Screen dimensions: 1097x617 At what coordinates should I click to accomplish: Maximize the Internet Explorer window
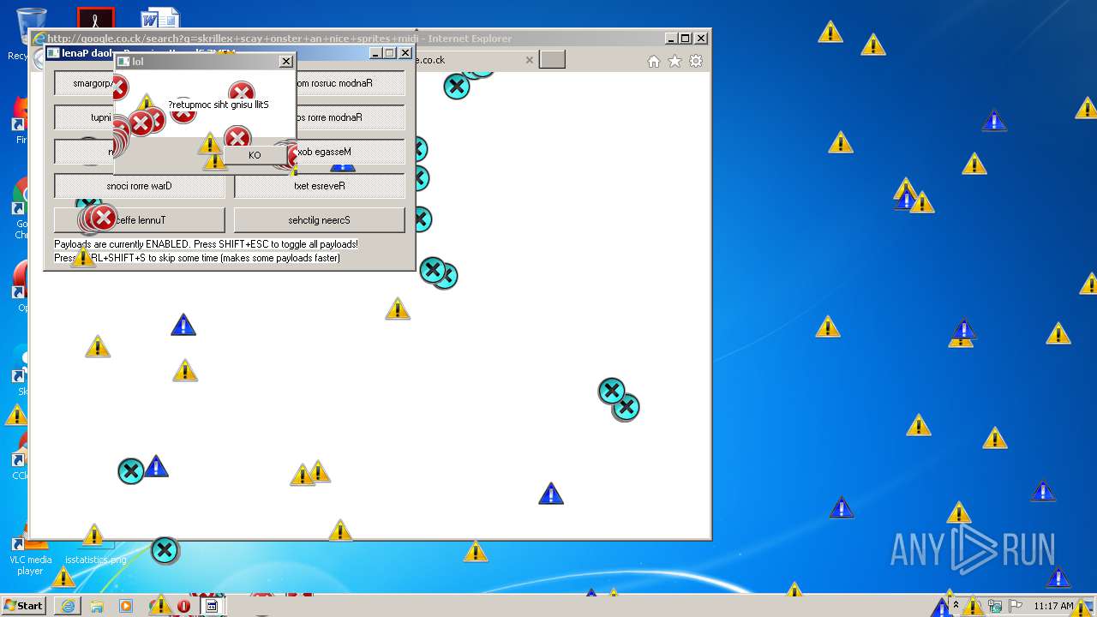pos(685,38)
